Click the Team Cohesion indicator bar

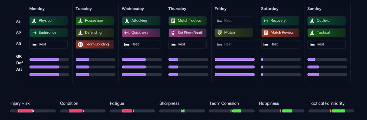tap(232, 111)
